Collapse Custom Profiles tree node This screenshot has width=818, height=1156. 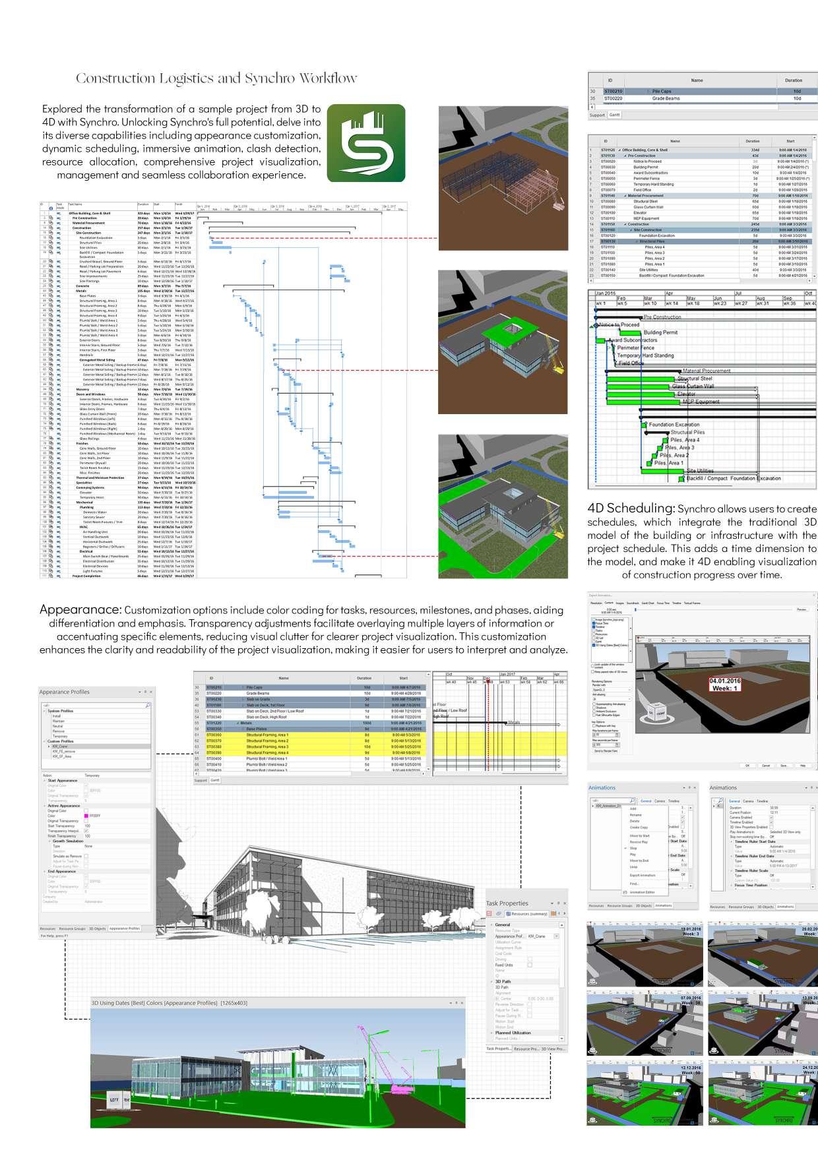(x=44, y=741)
